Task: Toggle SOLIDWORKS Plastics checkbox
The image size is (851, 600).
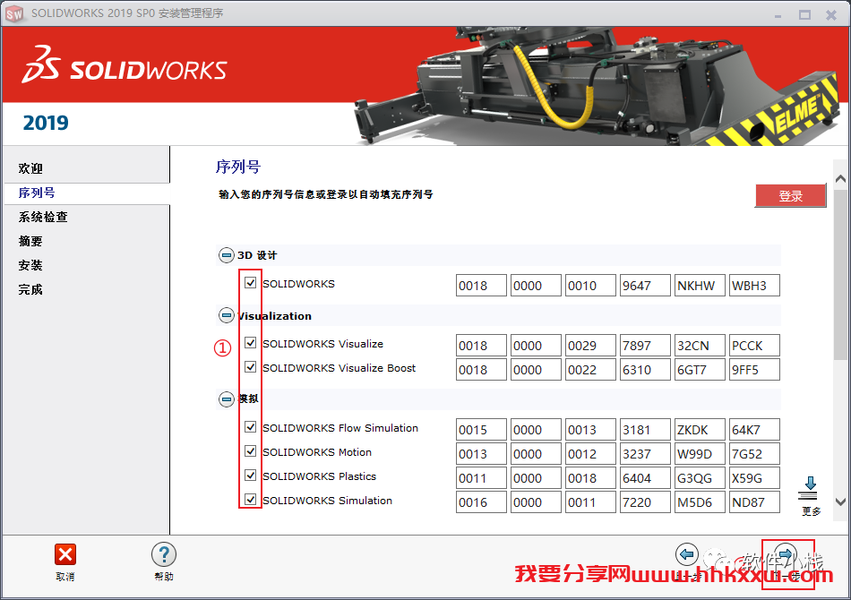Action: (x=250, y=476)
